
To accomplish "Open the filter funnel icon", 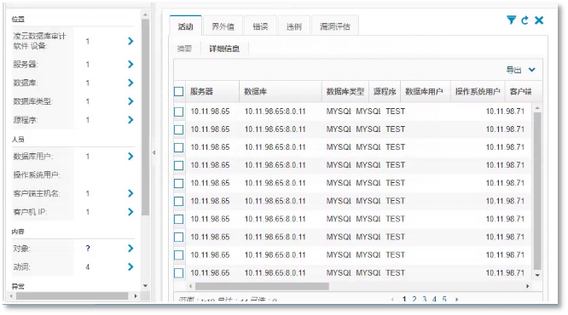I will (x=511, y=20).
